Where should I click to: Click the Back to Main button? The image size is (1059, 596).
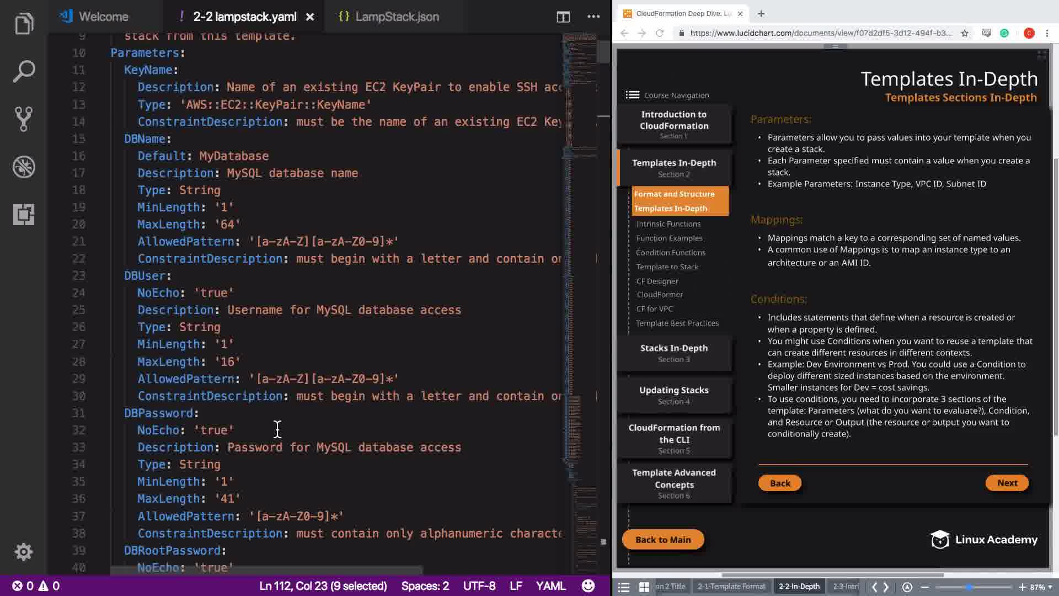point(663,540)
